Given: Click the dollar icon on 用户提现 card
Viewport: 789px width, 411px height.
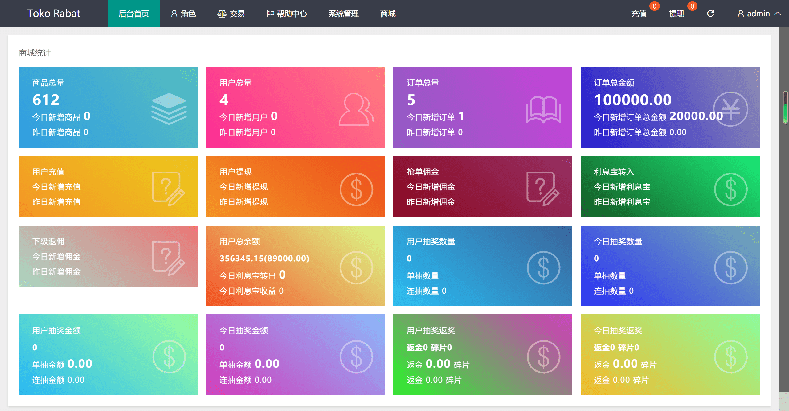Looking at the screenshot, I should (x=356, y=189).
